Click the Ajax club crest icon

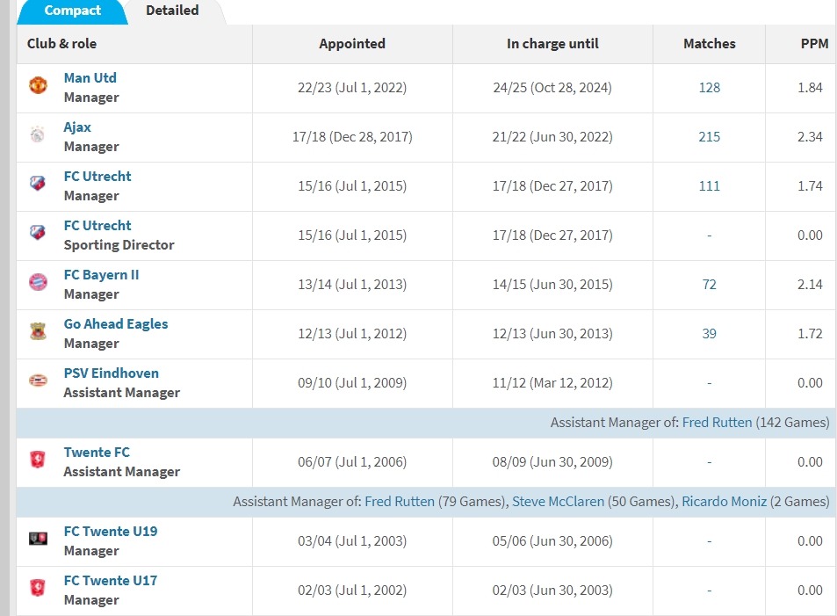pyautogui.click(x=38, y=134)
